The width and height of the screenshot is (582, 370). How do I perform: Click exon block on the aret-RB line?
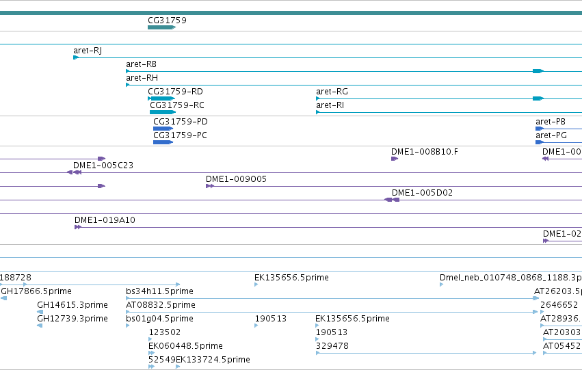pyautogui.click(x=538, y=71)
